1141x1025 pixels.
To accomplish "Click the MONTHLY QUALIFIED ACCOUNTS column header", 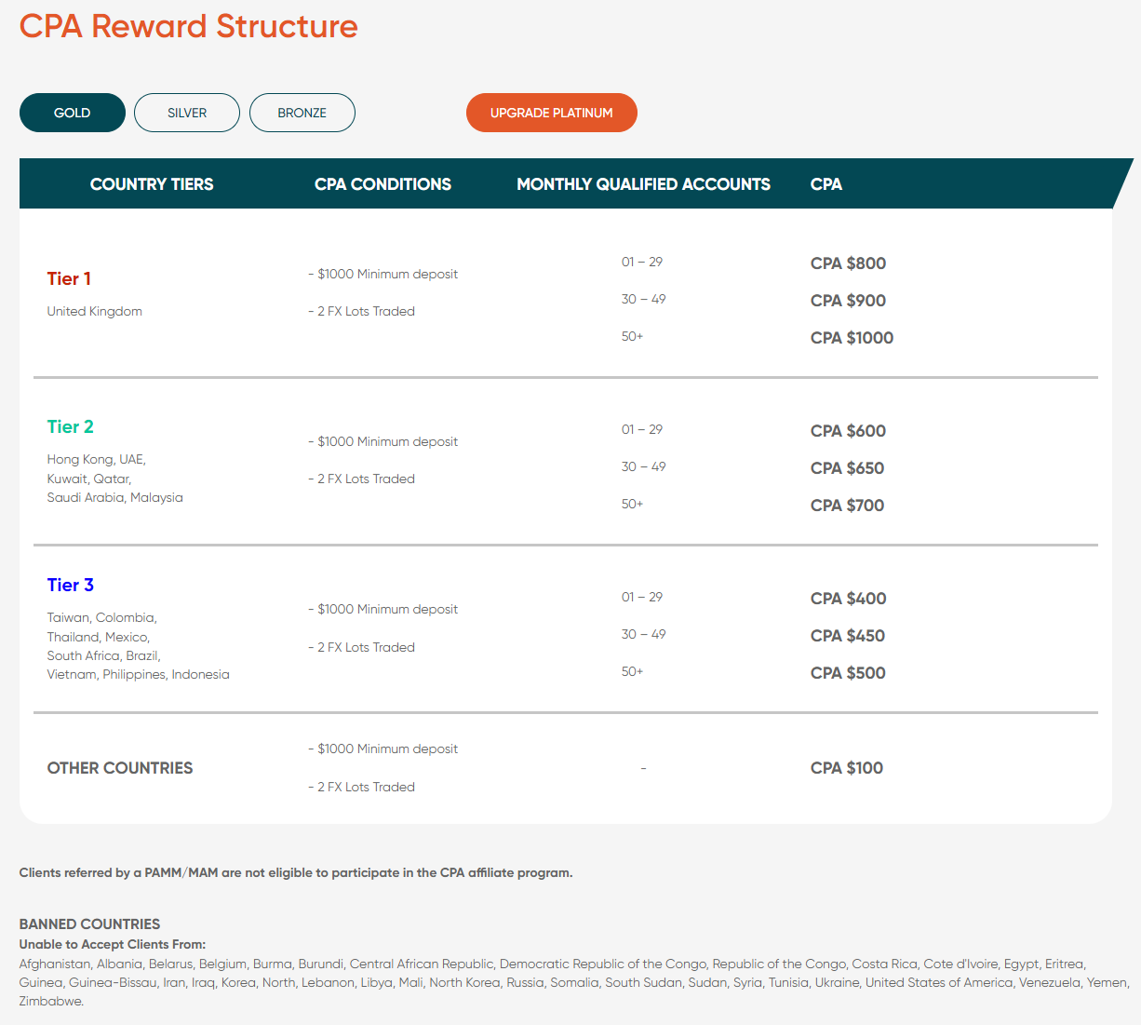I will [x=643, y=184].
